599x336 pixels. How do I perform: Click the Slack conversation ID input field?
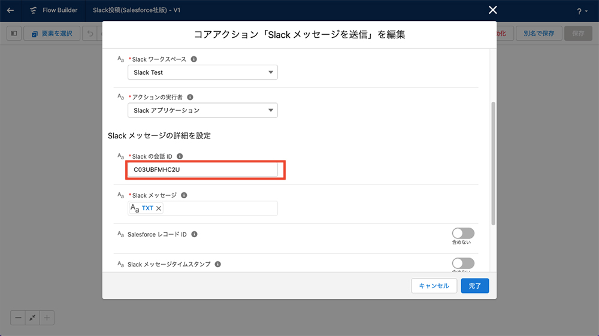pos(202,169)
